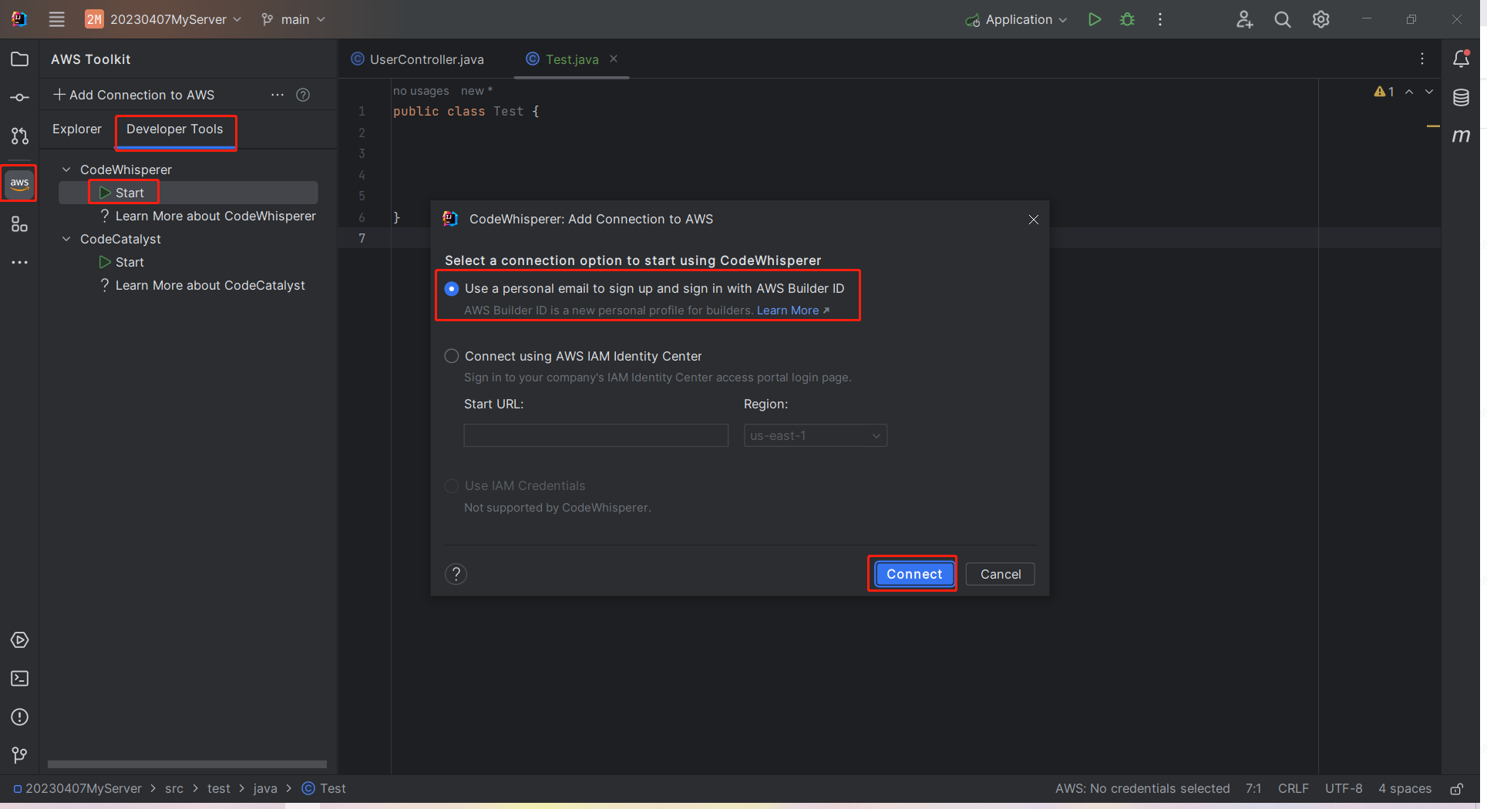Open the main branch dropdown
The height and width of the screenshot is (809, 1487).
click(294, 19)
